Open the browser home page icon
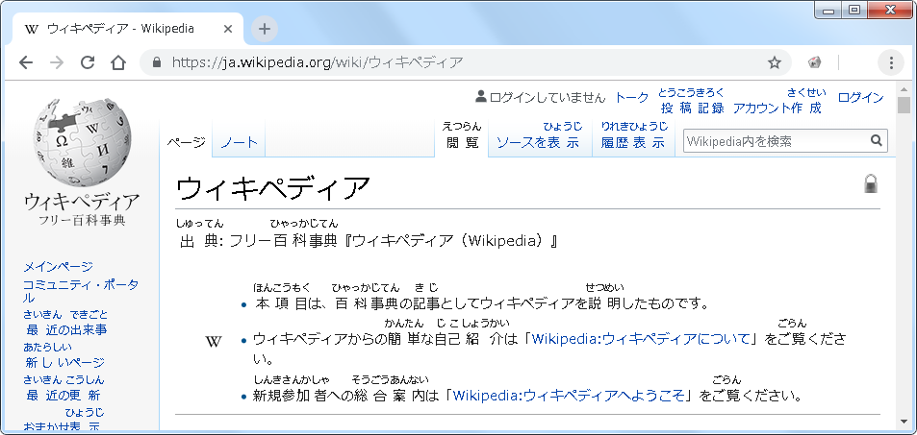The height and width of the screenshot is (435, 917). point(118,62)
